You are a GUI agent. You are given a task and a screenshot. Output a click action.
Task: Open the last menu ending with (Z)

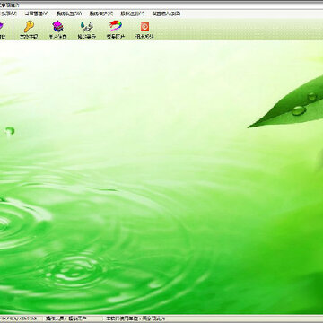coord(166,13)
